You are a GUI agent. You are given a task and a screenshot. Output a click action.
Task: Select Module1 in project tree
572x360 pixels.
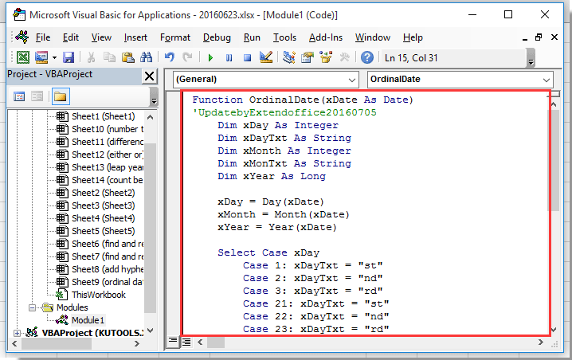pyautogui.click(x=88, y=320)
